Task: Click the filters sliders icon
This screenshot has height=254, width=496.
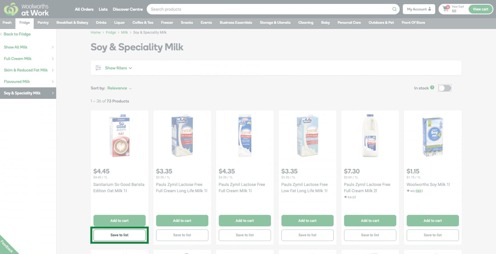Action: pos(98,68)
